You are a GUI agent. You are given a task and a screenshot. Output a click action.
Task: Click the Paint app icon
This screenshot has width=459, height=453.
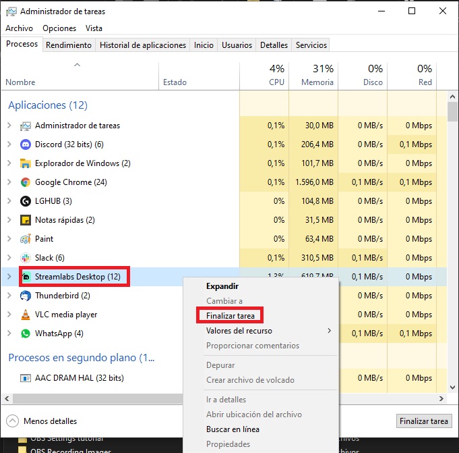click(26, 239)
